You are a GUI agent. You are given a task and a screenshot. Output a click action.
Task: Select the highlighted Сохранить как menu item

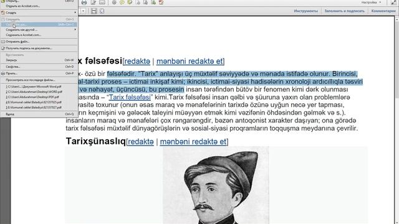[39, 25]
